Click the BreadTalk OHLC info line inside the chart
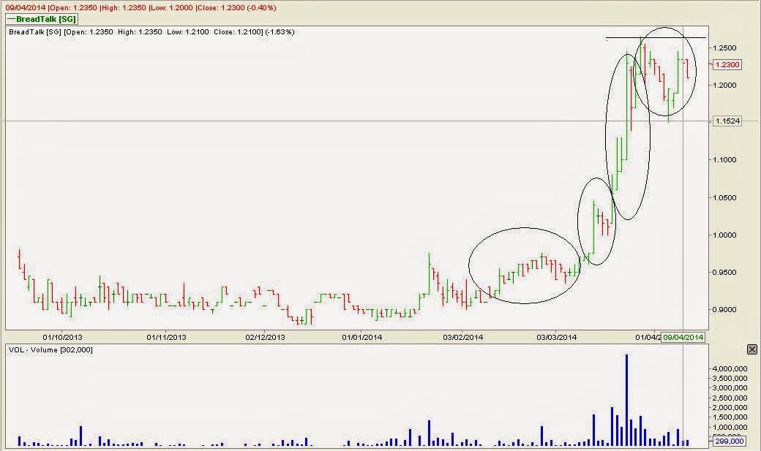 coord(152,32)
